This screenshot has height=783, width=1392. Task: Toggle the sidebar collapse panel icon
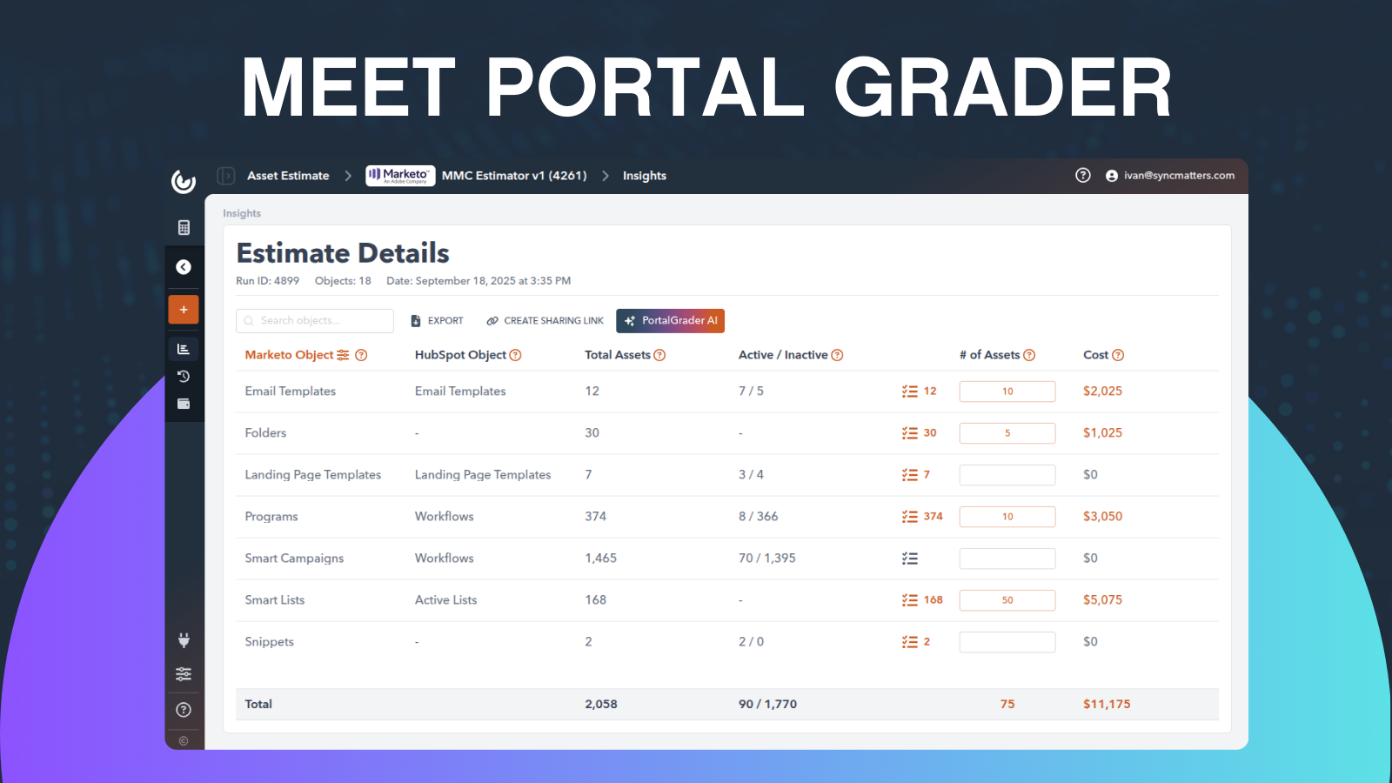[226, 176]
